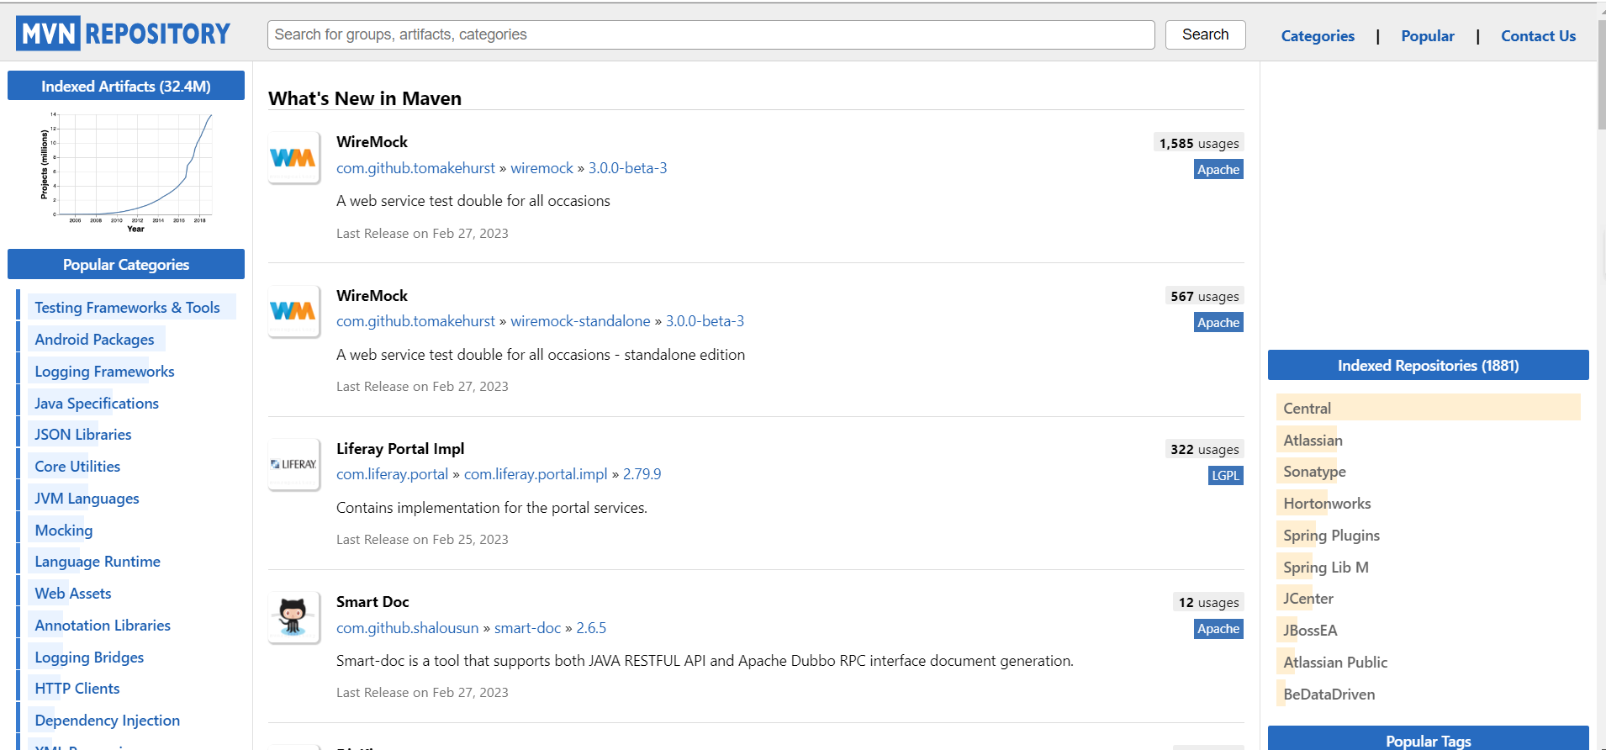Image resolution: width=1606 pixels, height=750 pixels.
Task: Open JVM Languages category
Action: pyautogui.click(x=87, y=499)
